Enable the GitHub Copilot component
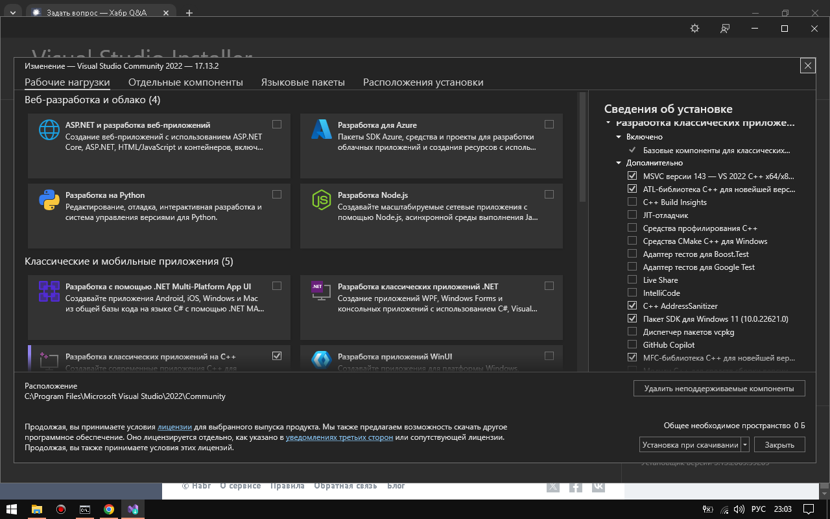830x519 pixels. tap(632, 344)
